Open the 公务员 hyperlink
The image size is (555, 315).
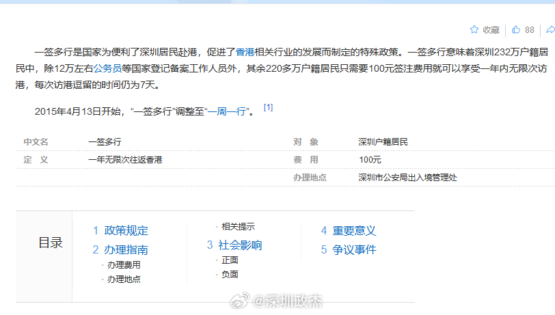(x=107, y=68)
